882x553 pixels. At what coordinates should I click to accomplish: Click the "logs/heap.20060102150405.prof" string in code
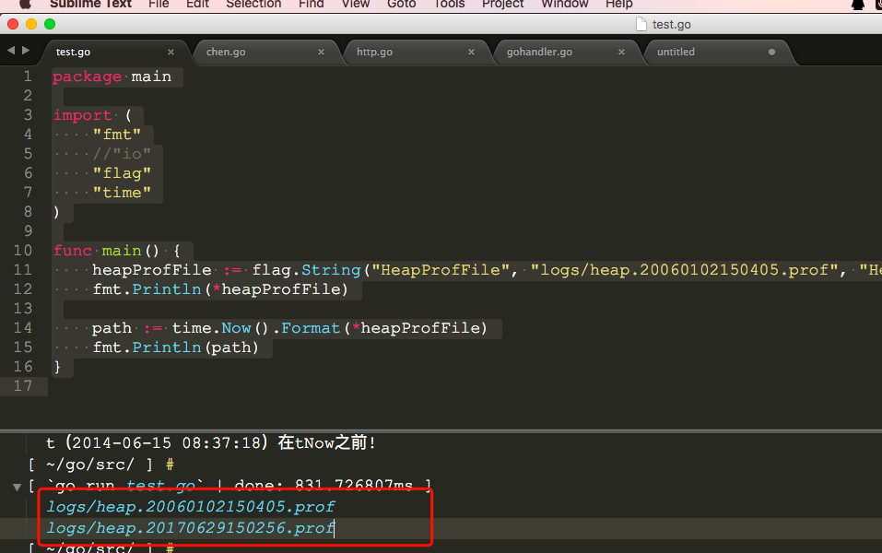click(x=685, y=270)
